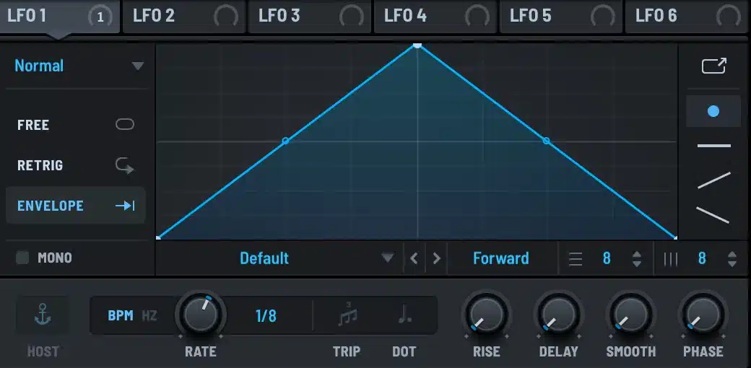Viewport: 751px width, 368px height.
Task: Click the free-run pill icon
Action: click(x=124, y=125)
